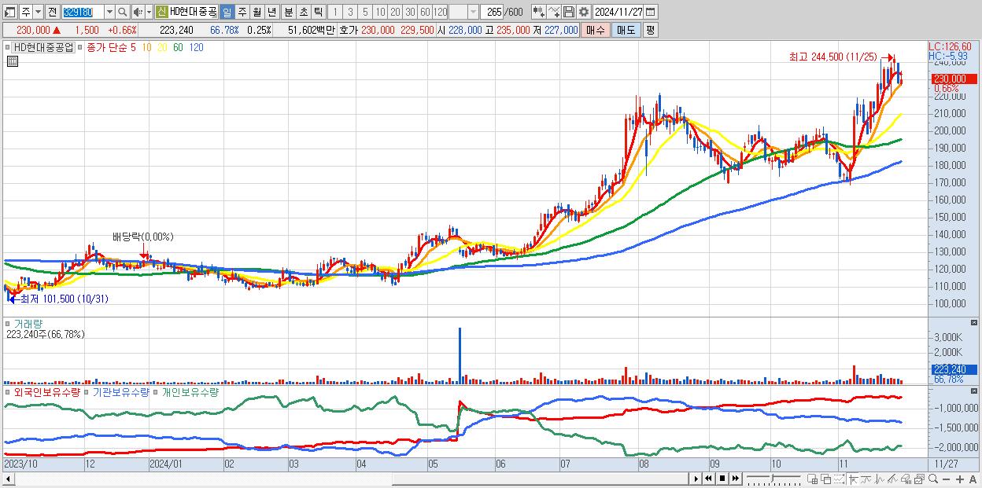This screenshot has height=488, width=982.
Task: Click the chart magnifier tool icon
Action: (932, 479)
